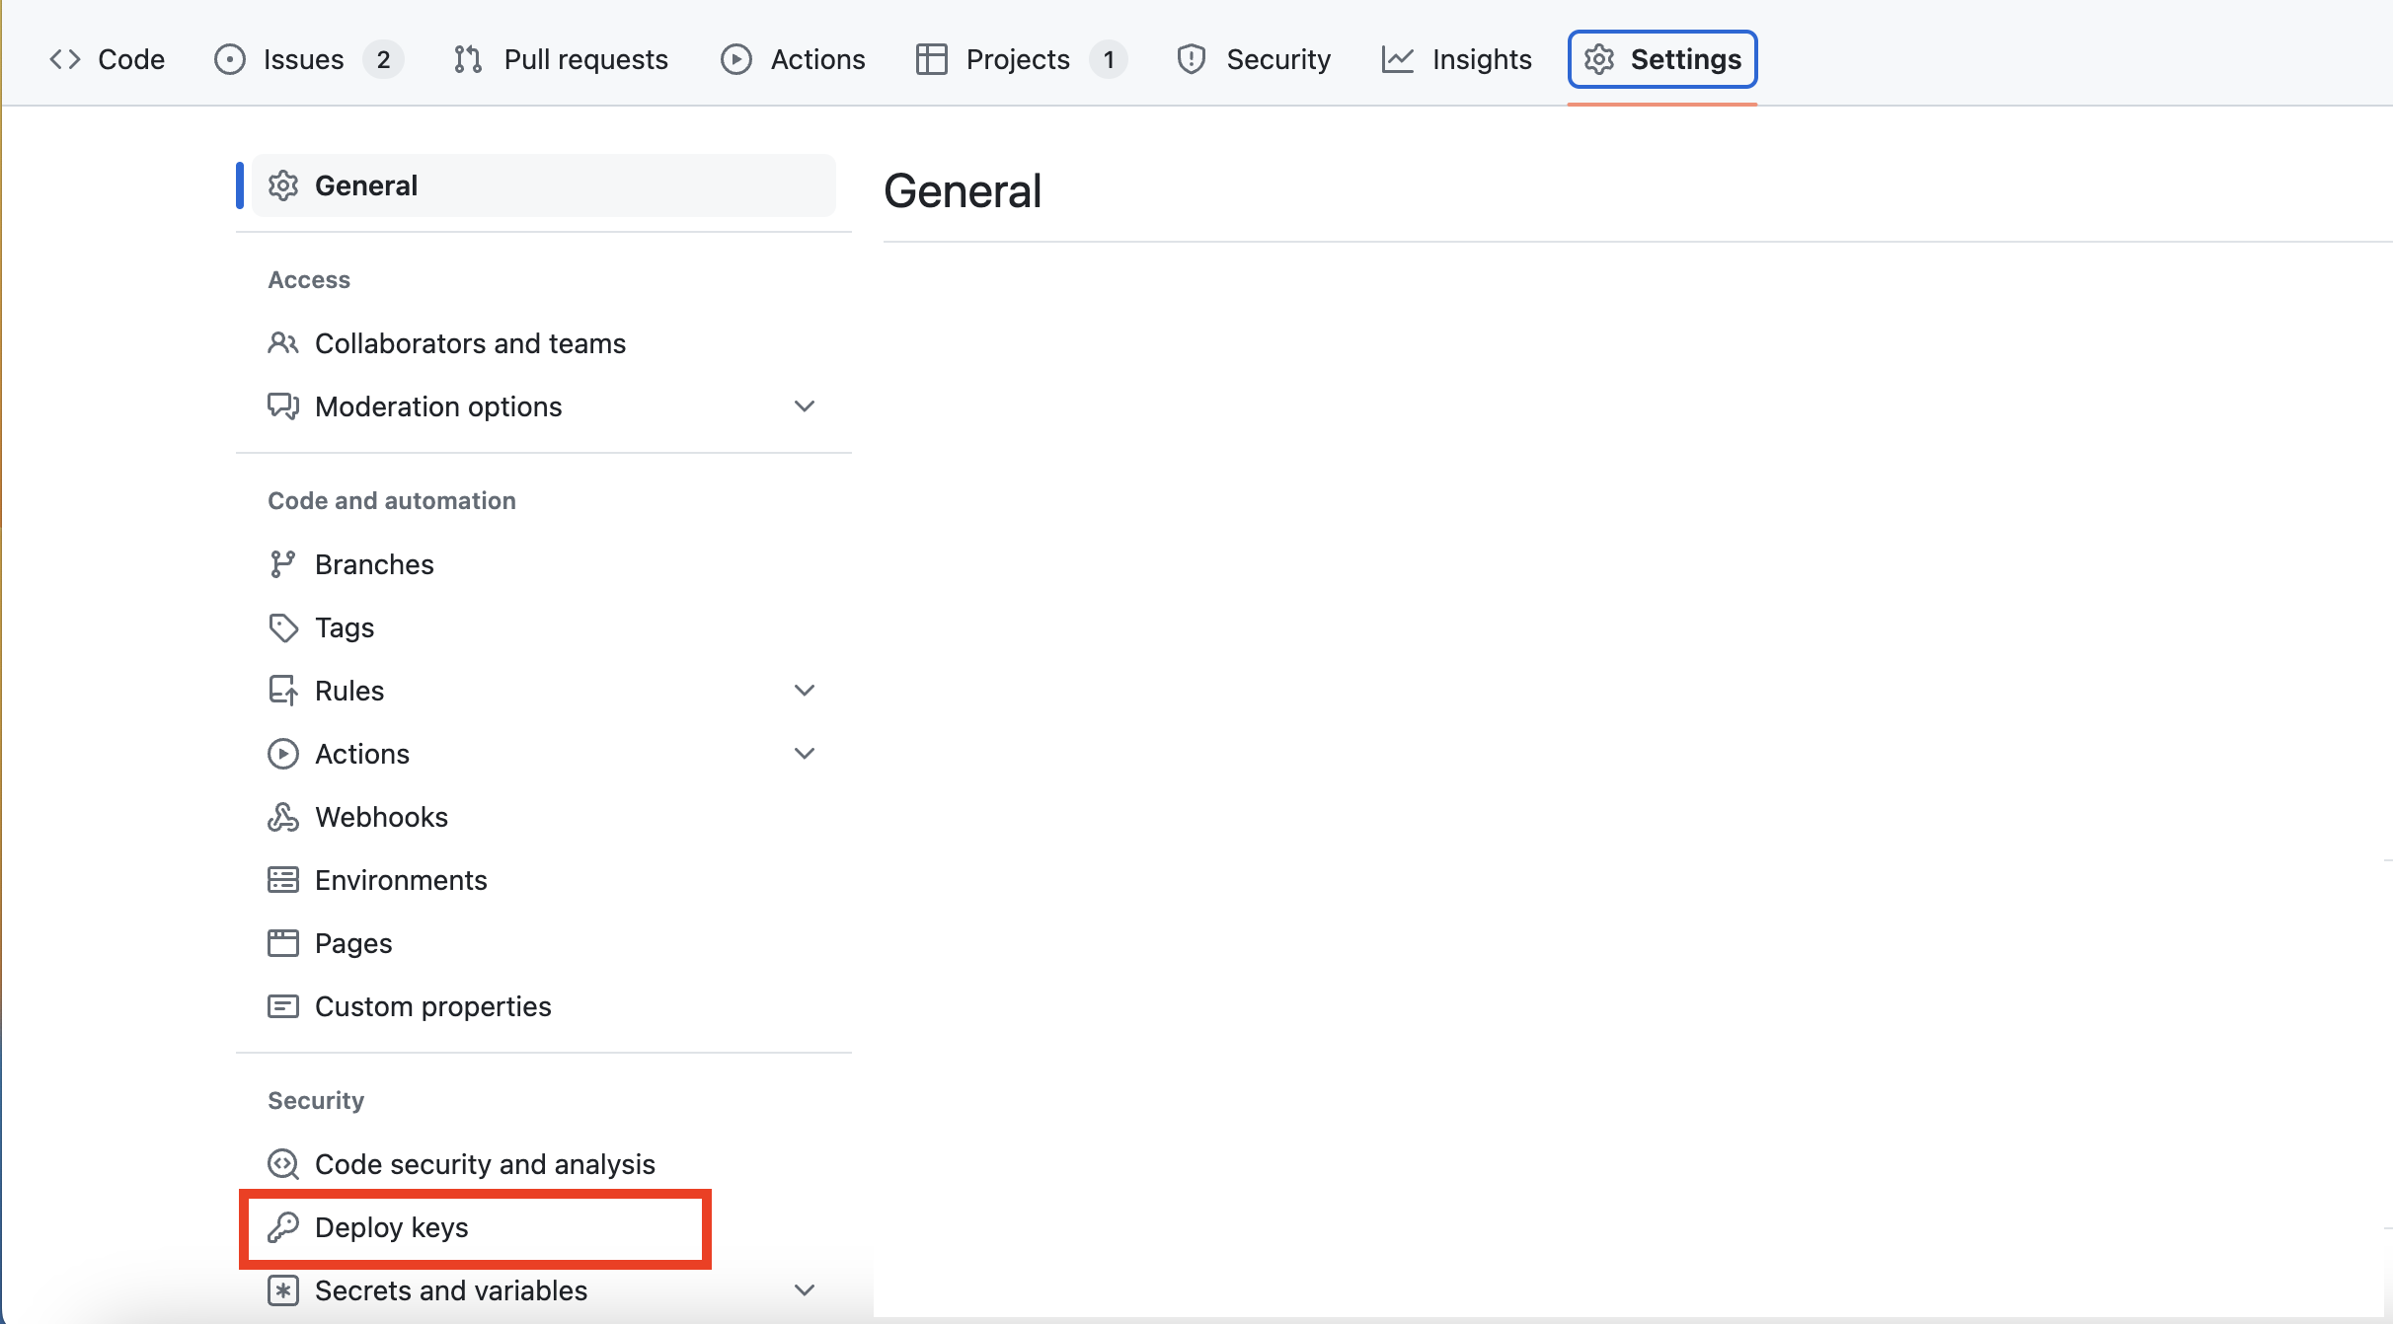This screenshot has width=2393, height=1324.
Task: Click the Webhooks icon in sidebar
Action: pyautogui.click(x=283, y=817)
